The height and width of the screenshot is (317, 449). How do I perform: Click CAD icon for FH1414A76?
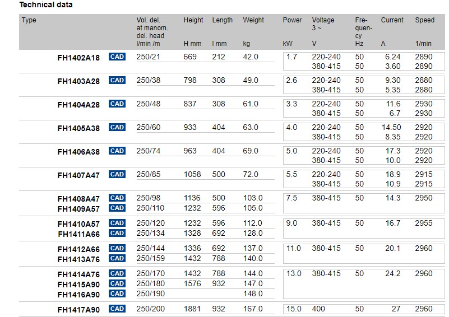pos(117,273)
